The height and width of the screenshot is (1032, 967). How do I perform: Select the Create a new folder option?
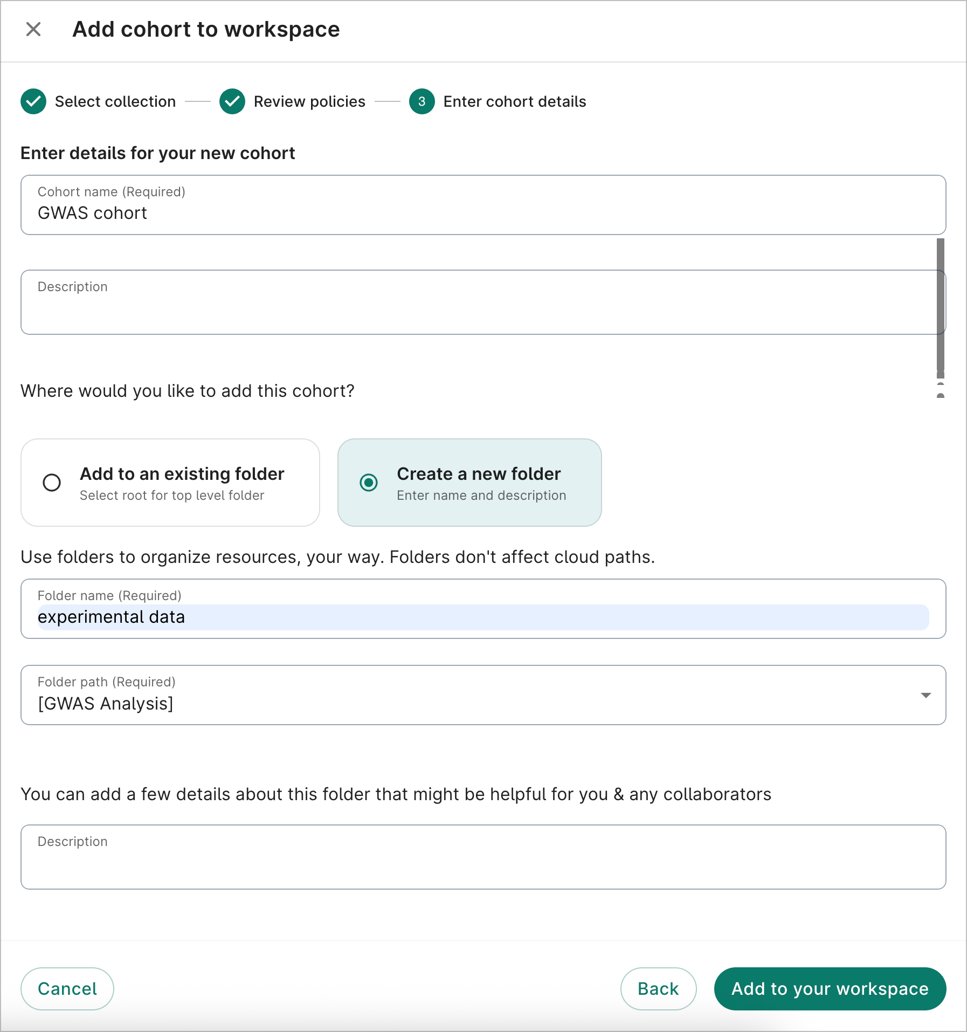coord(469,482)
